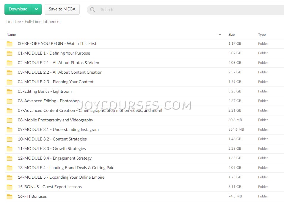This screenshot has height=207, width=284.
Task: Click the '3.25 GB' size value
Action: point(235,91)
